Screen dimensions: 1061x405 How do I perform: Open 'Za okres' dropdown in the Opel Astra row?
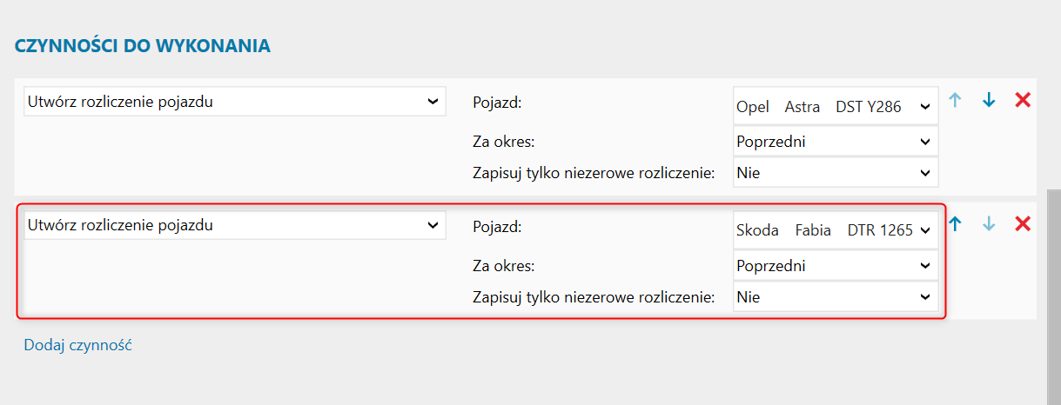click(836, 141)
